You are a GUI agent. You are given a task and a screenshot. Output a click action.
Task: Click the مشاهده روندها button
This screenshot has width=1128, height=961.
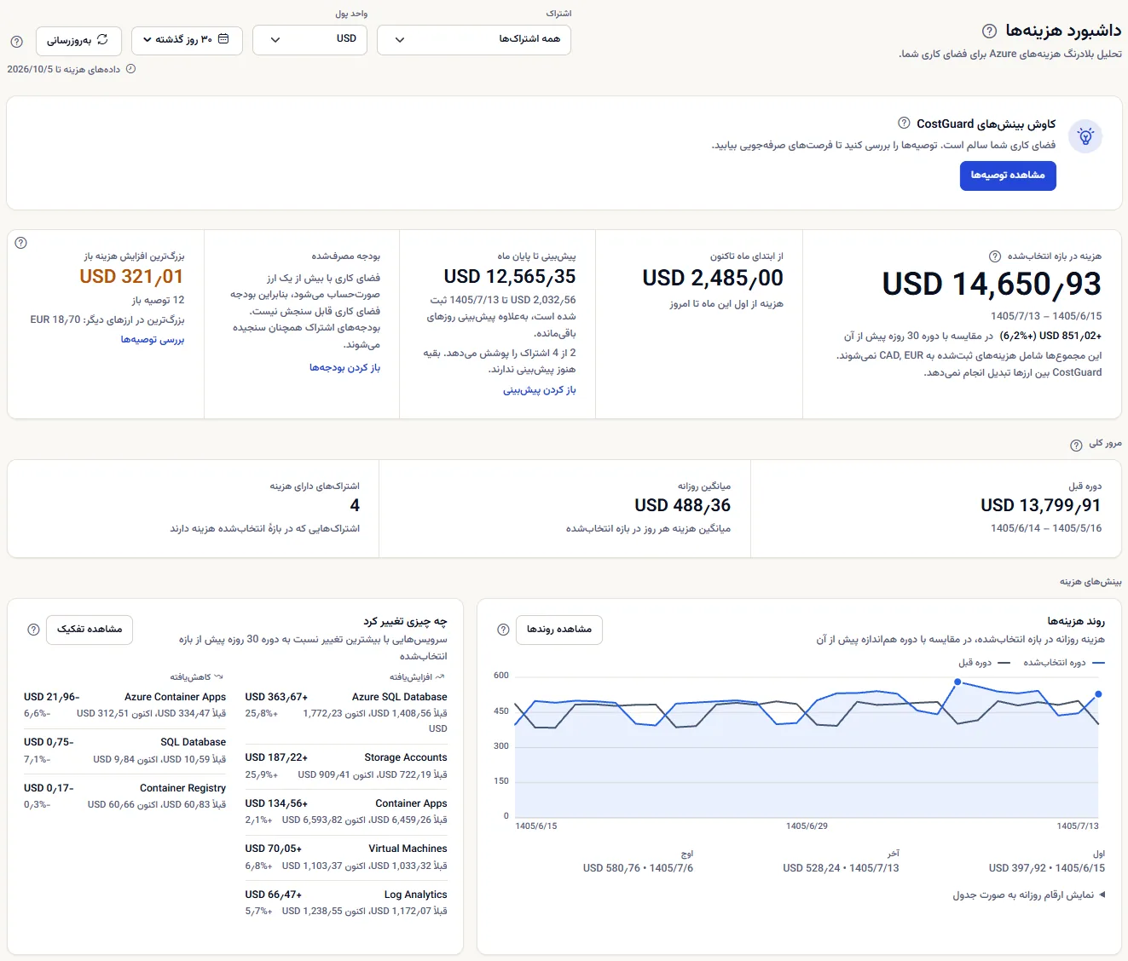pyautogui.click(x=559, y=630)
